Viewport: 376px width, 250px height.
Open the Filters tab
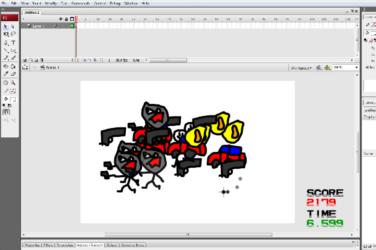(48, 245)
